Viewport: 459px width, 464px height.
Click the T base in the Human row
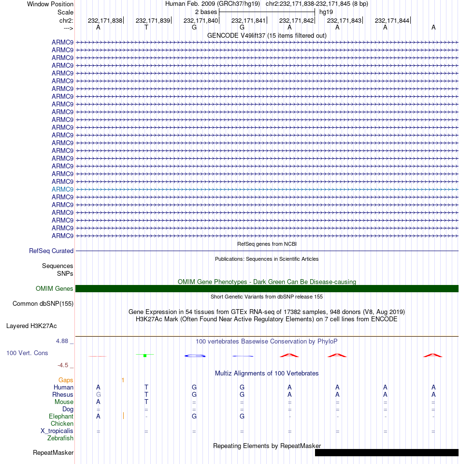pos(146,388)
